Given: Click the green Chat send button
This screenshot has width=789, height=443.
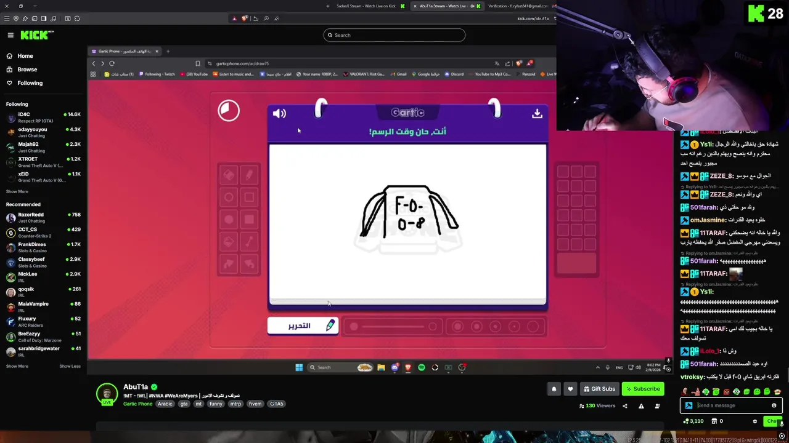Looking at the screenshot, I should 772,421.
